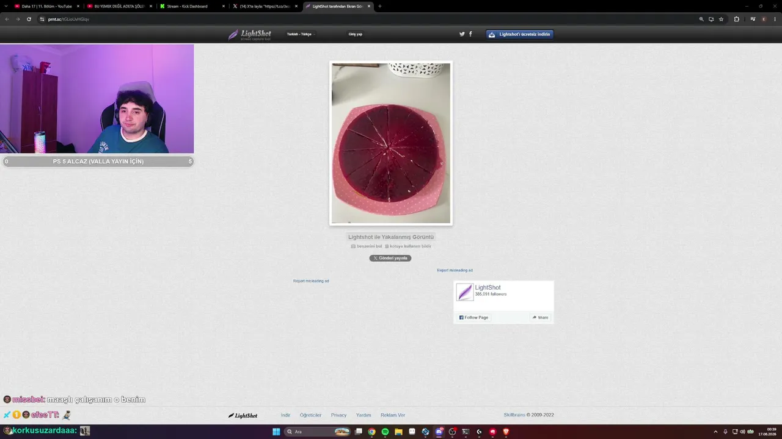Viewport: 782px width, 439px height.
Task: Click the Giriş yap sign-in link
Action: click(x=356, y=34)
